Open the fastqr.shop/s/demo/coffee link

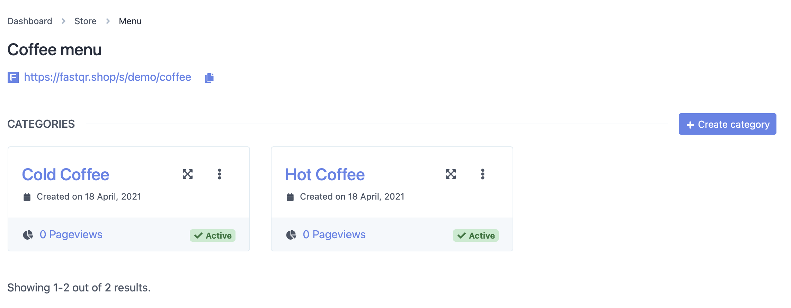coord(108,77)
